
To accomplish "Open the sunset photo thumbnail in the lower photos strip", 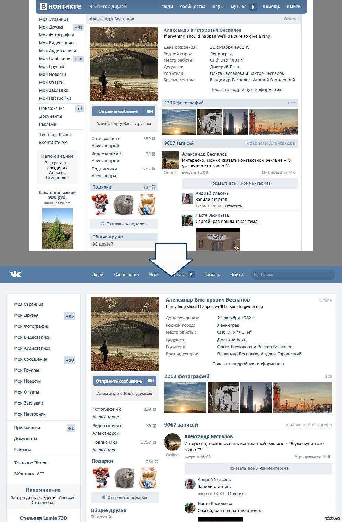I will tap(185, 397).
